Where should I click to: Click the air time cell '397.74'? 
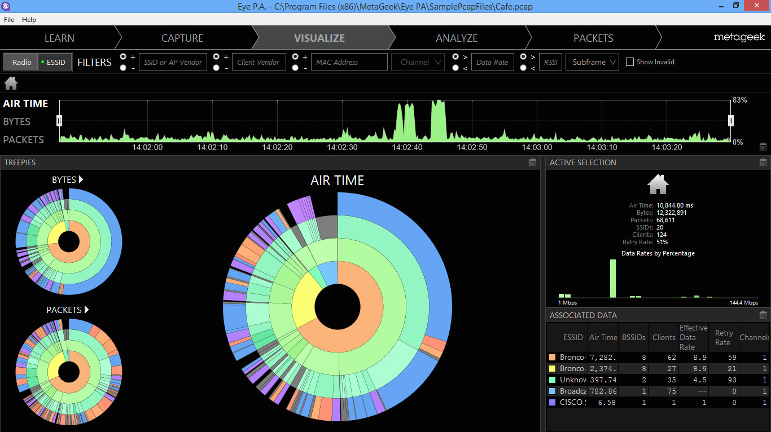click(x=603, y=380)
